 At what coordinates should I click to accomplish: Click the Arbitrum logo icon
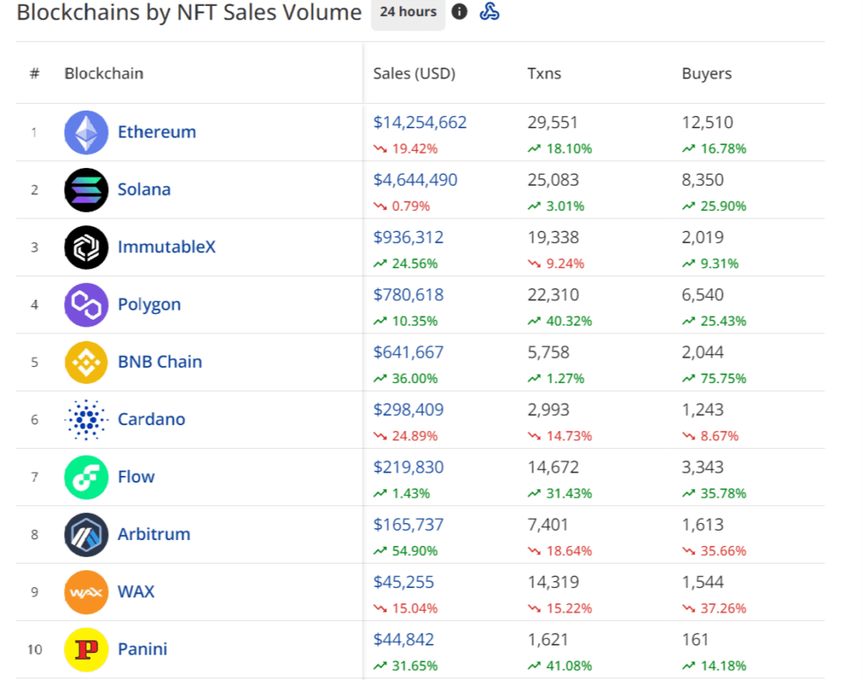(x=86, y=535)
